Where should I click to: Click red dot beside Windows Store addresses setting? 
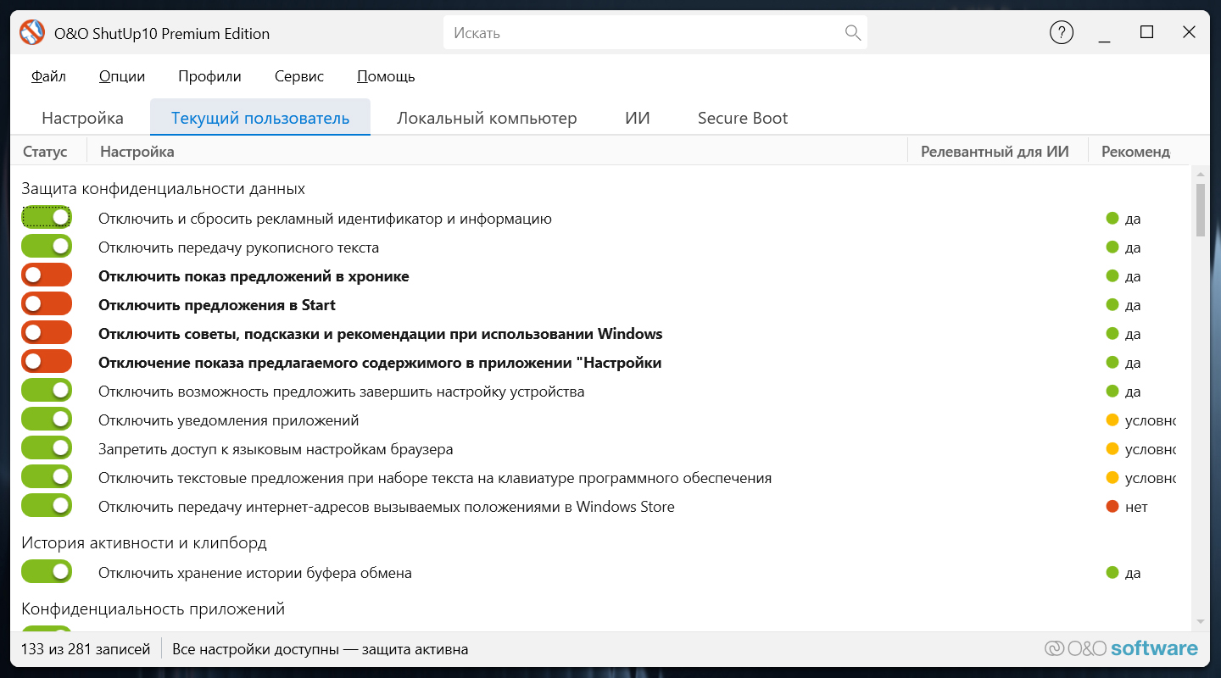click(x=1112, y=507)
